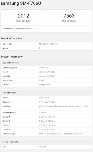Select the Single-Core Score value 2012
Viewport: 93px width, 152px height.
click(24, 16)
